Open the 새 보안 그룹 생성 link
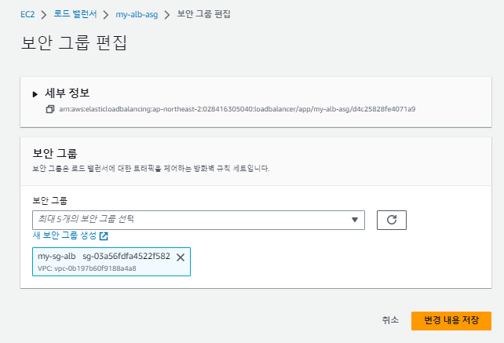This screenshot has height=343, width=504. point(70,235)
